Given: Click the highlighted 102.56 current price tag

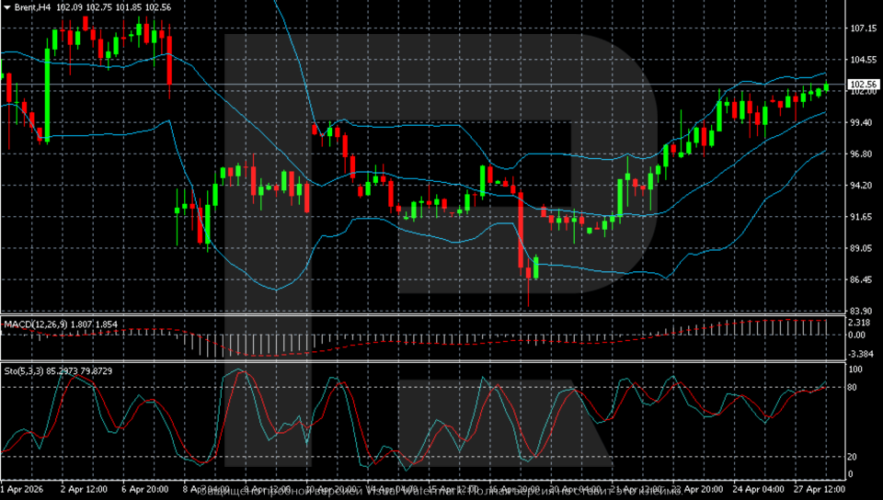Looking at the screenshot, I should pos(863,84).
